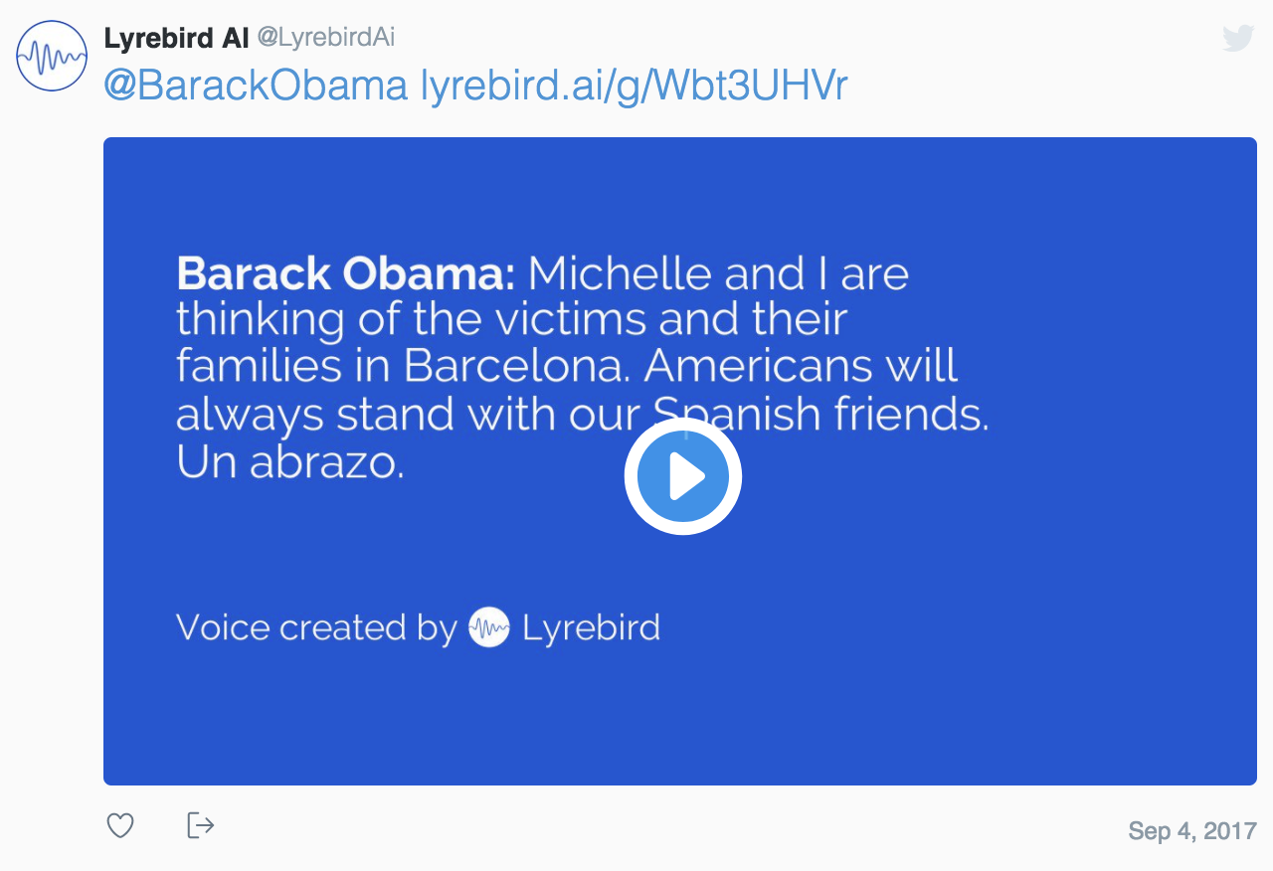Click the "families in Barcelona." text
The height and width of the screenshot is (871, 1273).
pyautogui.click(x=404, y=367)
